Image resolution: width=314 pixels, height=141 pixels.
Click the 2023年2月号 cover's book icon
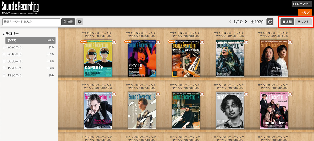158,42
